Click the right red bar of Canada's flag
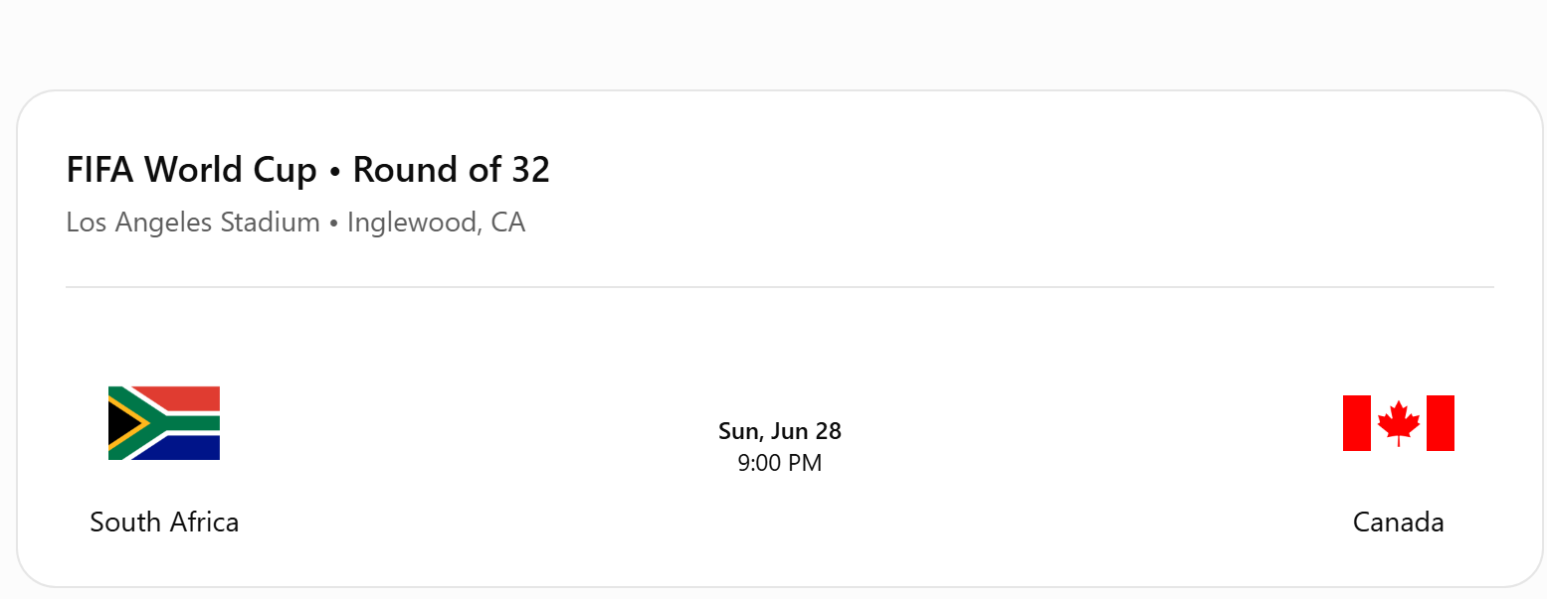The height and width of the screenshot is (599, 1547). 1441,423
